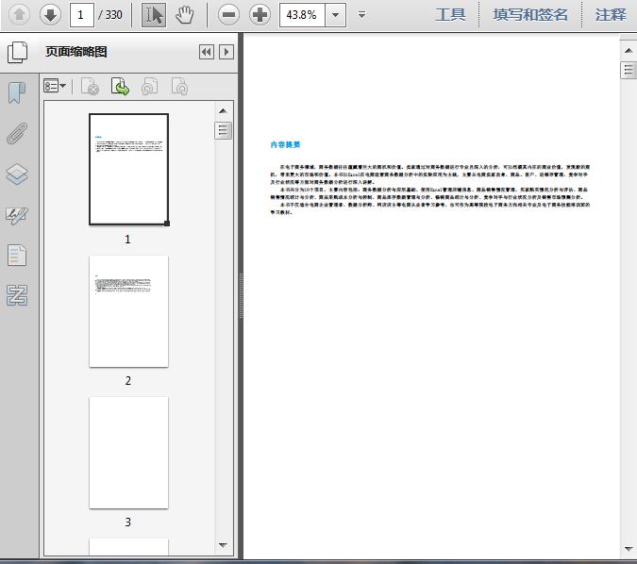This screenshot has height=564, width=637.
Task: Click the page number input field
Action: pyautogui.click(x=82, y=15)
